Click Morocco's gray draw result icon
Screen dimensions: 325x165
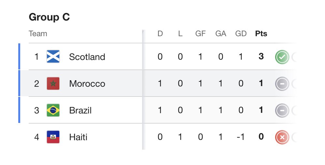(282, 84)
